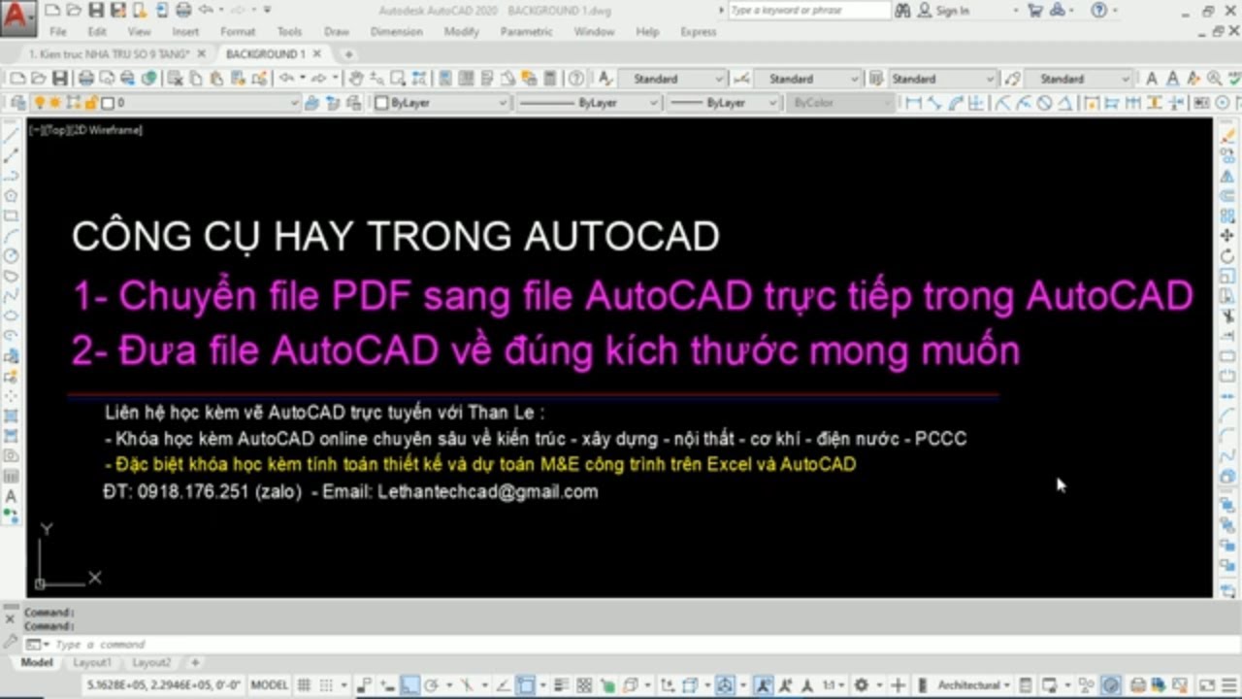The image size is (1242, 699).
Task: Toggle hardware acceleration icon in status bar
Action: coord(1111,685)
